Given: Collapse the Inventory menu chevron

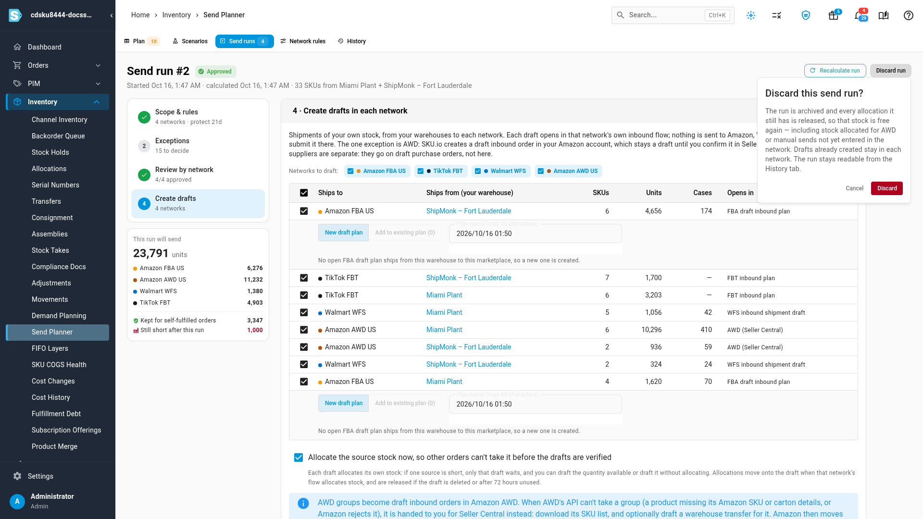Looking at the screenshot, I should (x=97, y=102).
